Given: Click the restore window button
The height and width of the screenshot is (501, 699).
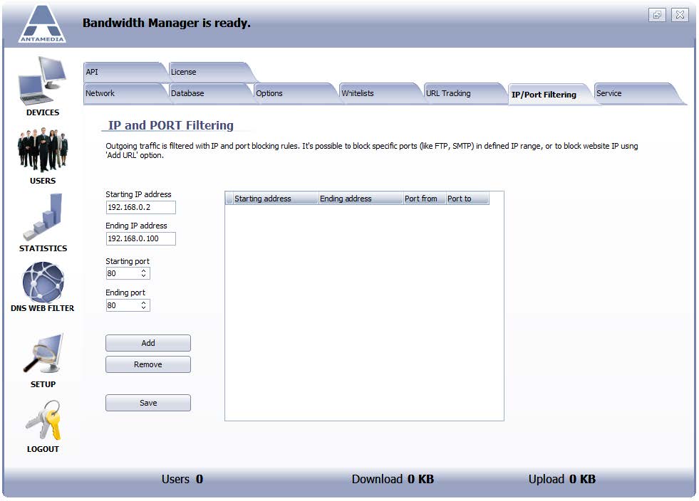Looking at the screenshot, I should 657,15.
